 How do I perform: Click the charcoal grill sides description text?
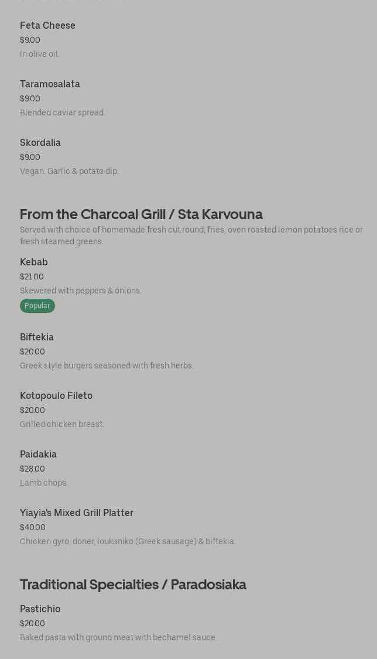pos(191,235)
